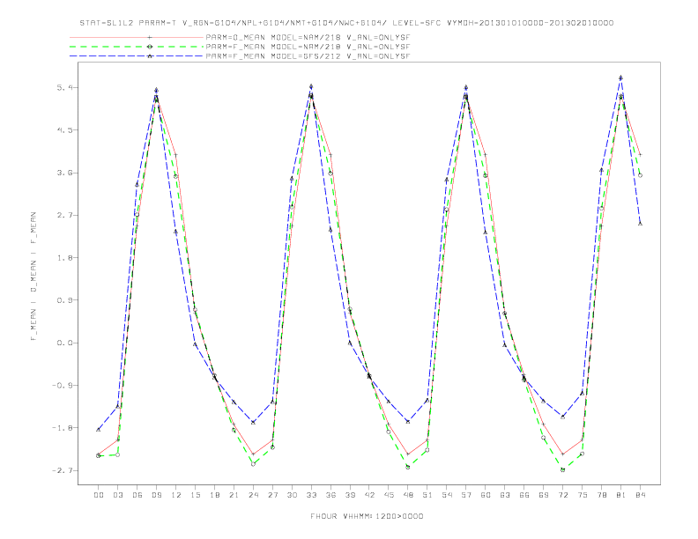The image size is (698, 539).
Task: Select the blue F_MEAN GFS/212 legend label
Action: coord(308,56)
